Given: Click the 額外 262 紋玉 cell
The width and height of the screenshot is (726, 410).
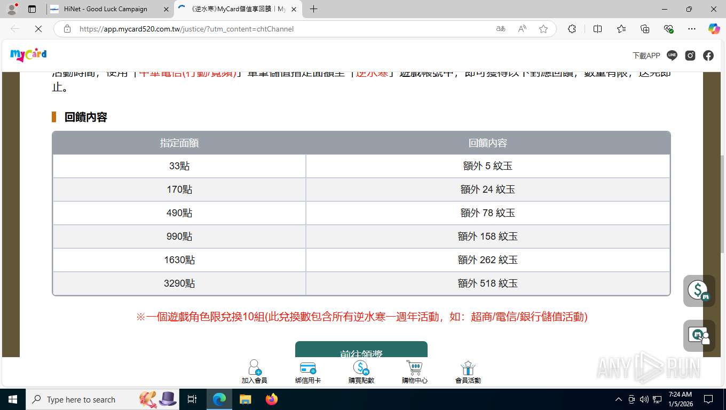Looking at the screenshot, I should tap(488, 260).
